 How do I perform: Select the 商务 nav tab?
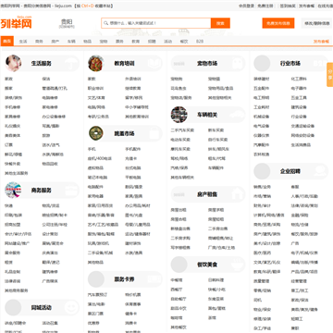coord(39,42)
